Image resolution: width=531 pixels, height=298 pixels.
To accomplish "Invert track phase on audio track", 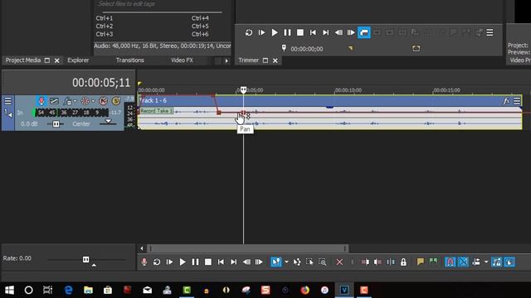I will 54,101.
